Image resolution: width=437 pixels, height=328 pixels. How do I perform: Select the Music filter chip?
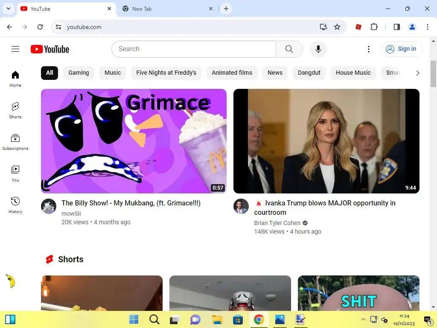coord(113,73)
